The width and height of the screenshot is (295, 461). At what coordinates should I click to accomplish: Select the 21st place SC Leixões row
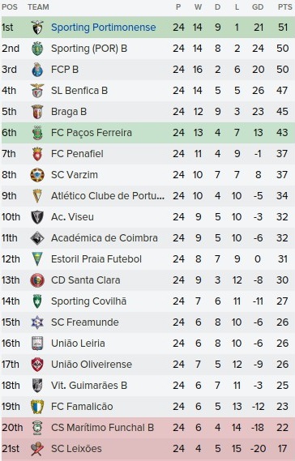tap(147, 449)
